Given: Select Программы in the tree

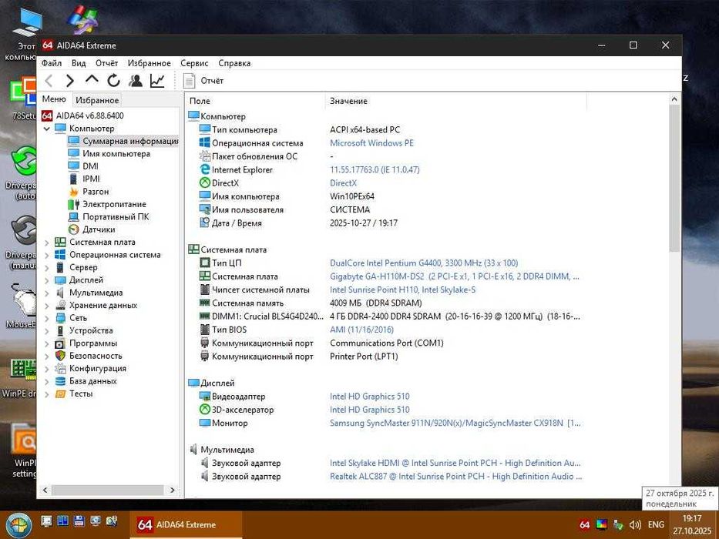Looking at the screenshot, I should [93, 343].
